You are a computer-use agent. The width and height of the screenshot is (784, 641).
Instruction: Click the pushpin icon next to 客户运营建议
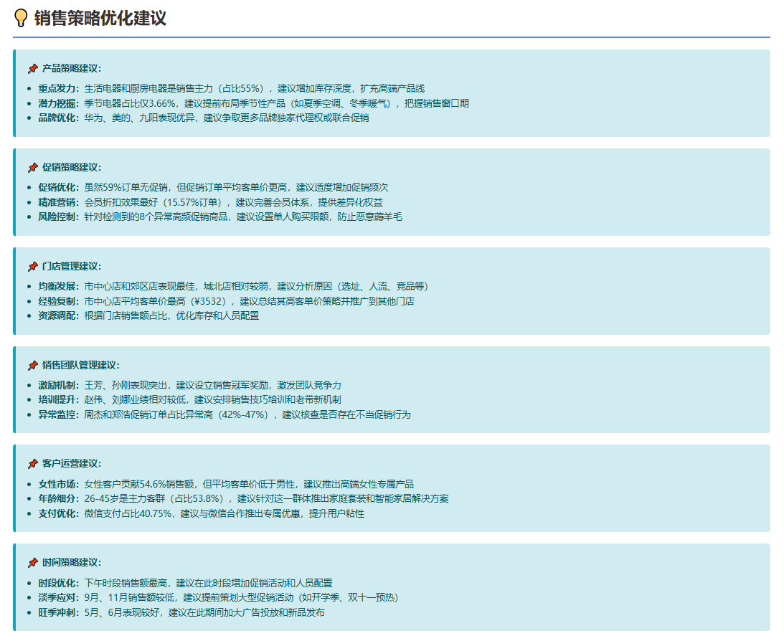coord(32,464)
